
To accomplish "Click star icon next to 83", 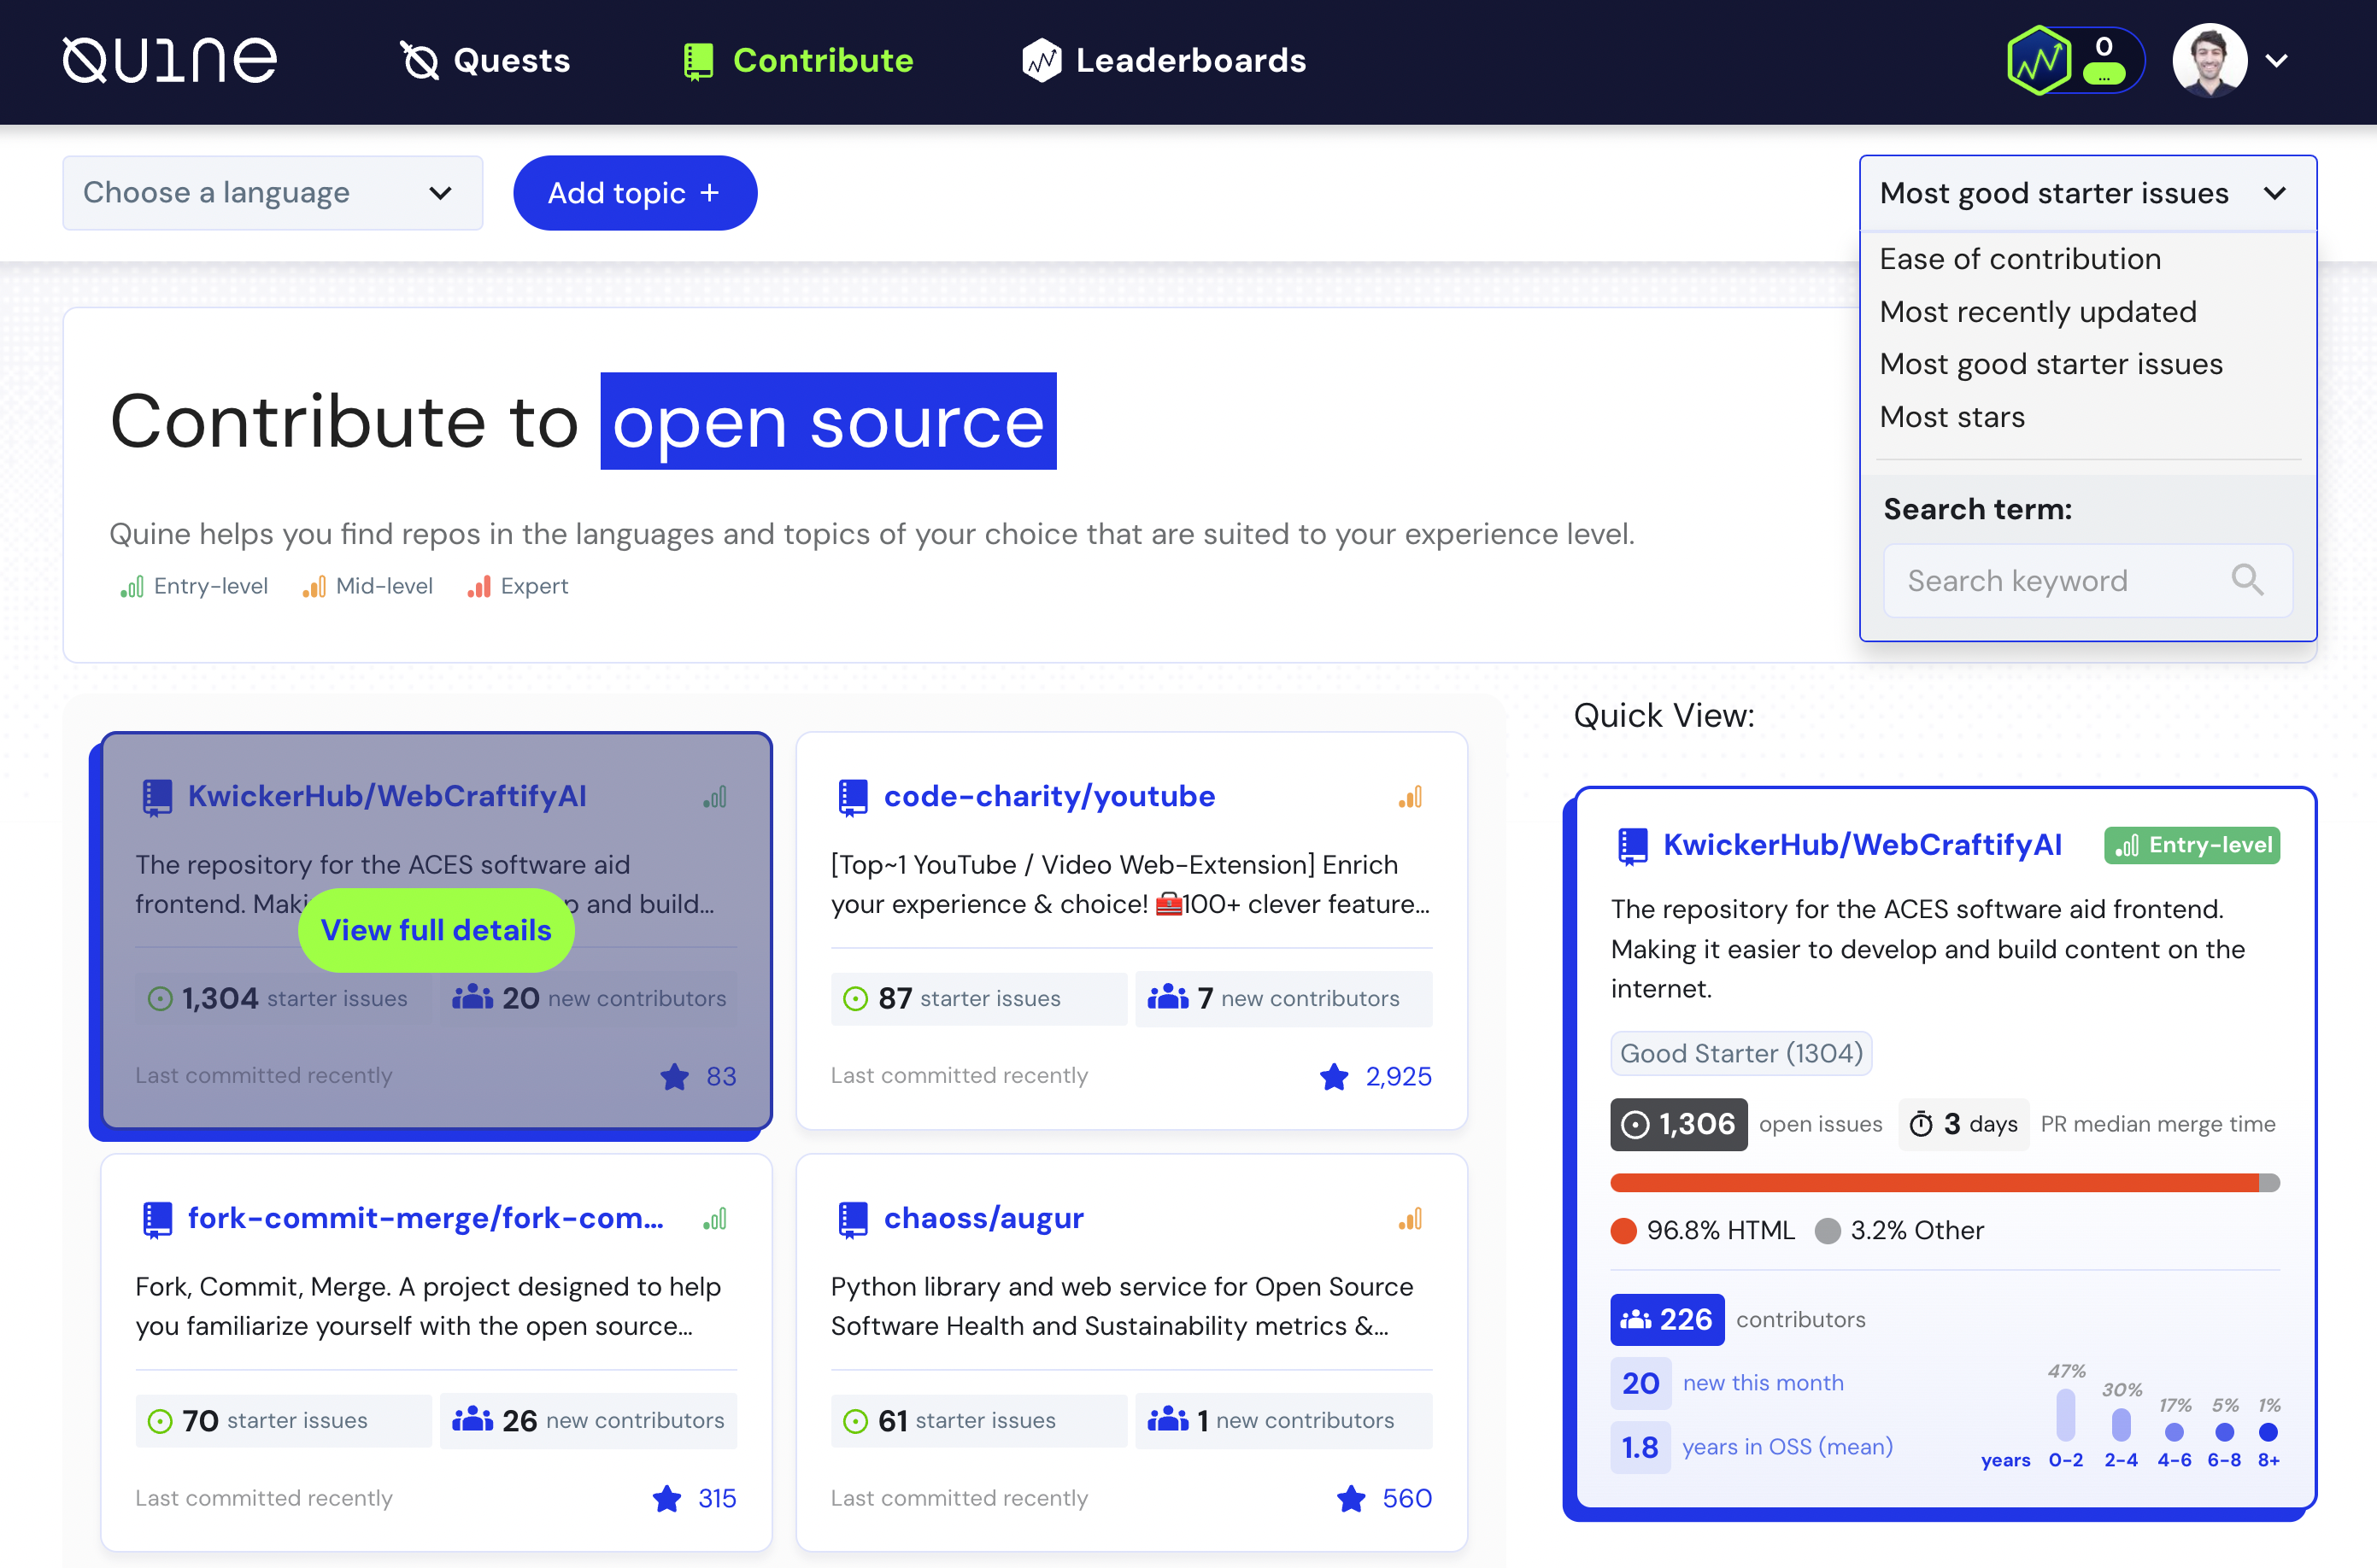I will point(675,1076).
